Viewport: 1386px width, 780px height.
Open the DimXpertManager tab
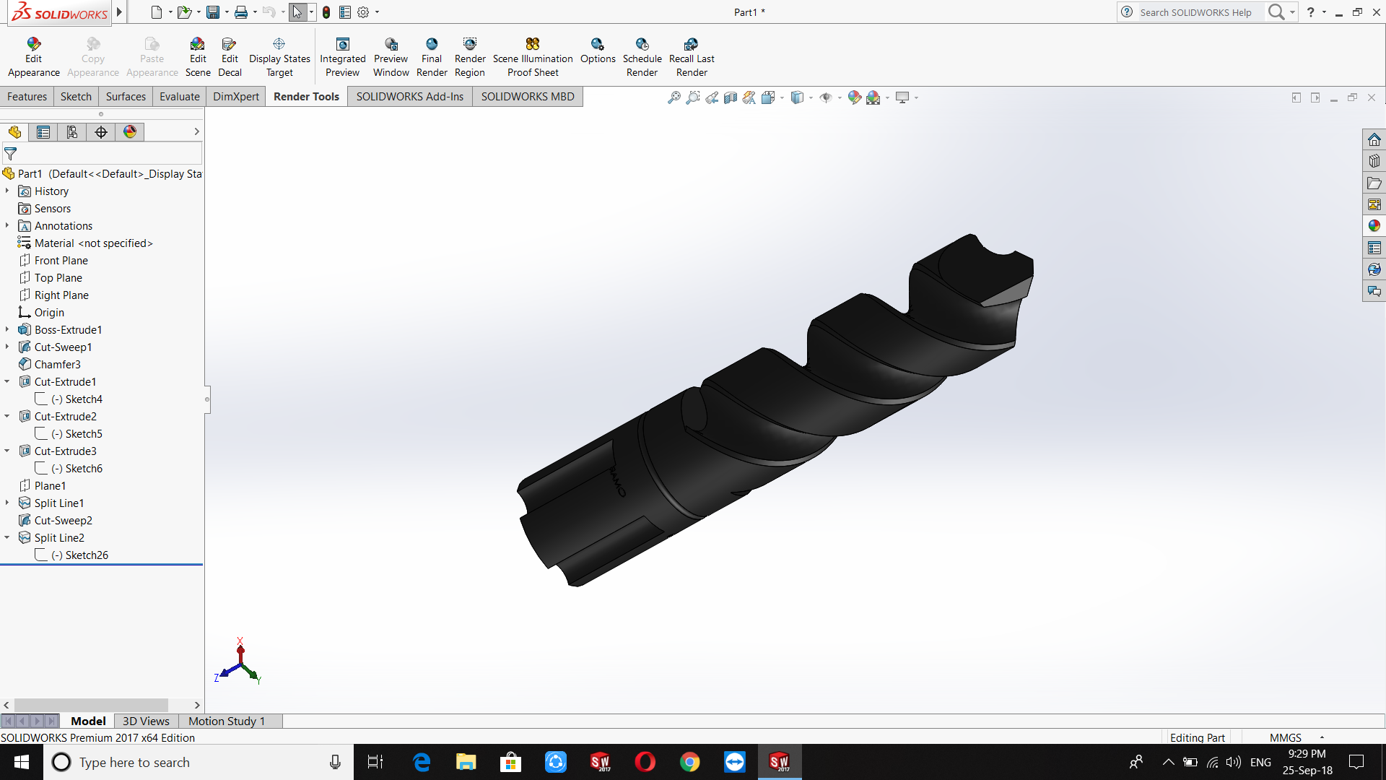click(101, 132)
